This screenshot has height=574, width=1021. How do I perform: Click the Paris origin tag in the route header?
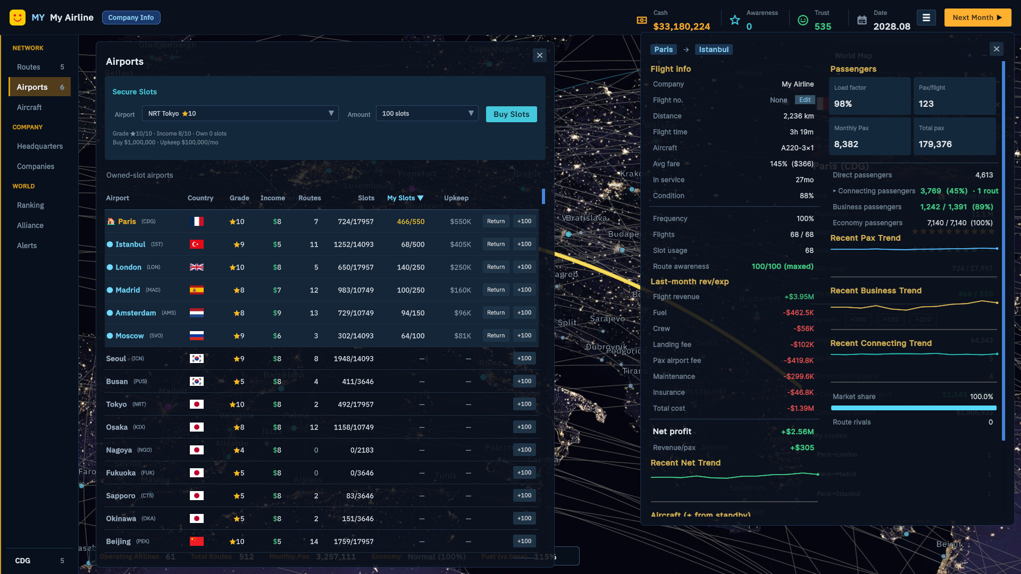coord(663,49)
